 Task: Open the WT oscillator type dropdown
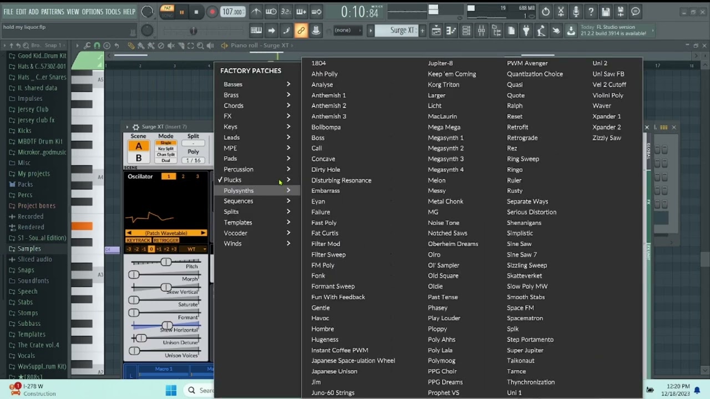194,249
